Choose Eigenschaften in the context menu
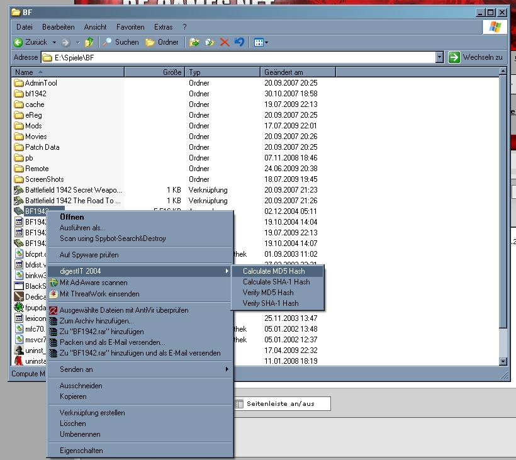Image resolution: width=516 pixels, height=460 pixels. [x=140, y=451]
